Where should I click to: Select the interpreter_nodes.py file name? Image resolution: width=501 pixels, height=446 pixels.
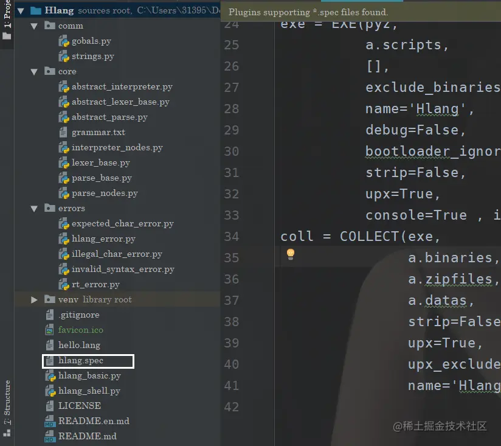point(117,148)
